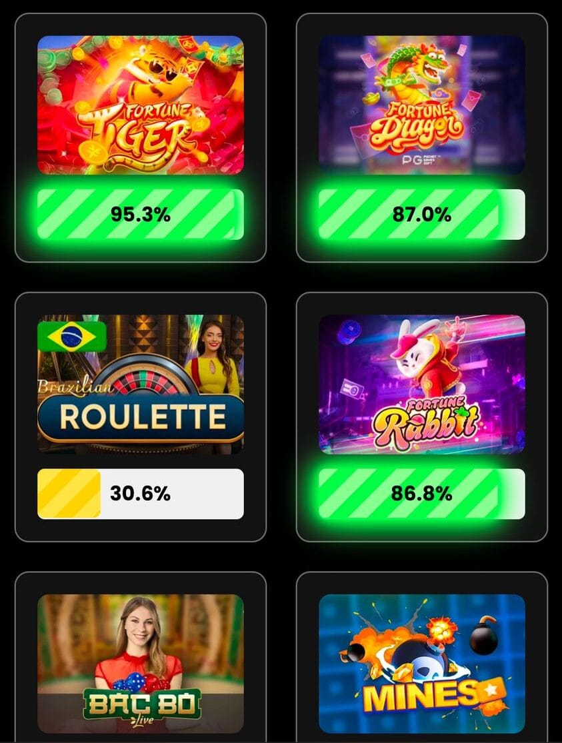The image size is (562, 743).
Task: Click the black bomb icon in Mines
Action: [483, 636]
